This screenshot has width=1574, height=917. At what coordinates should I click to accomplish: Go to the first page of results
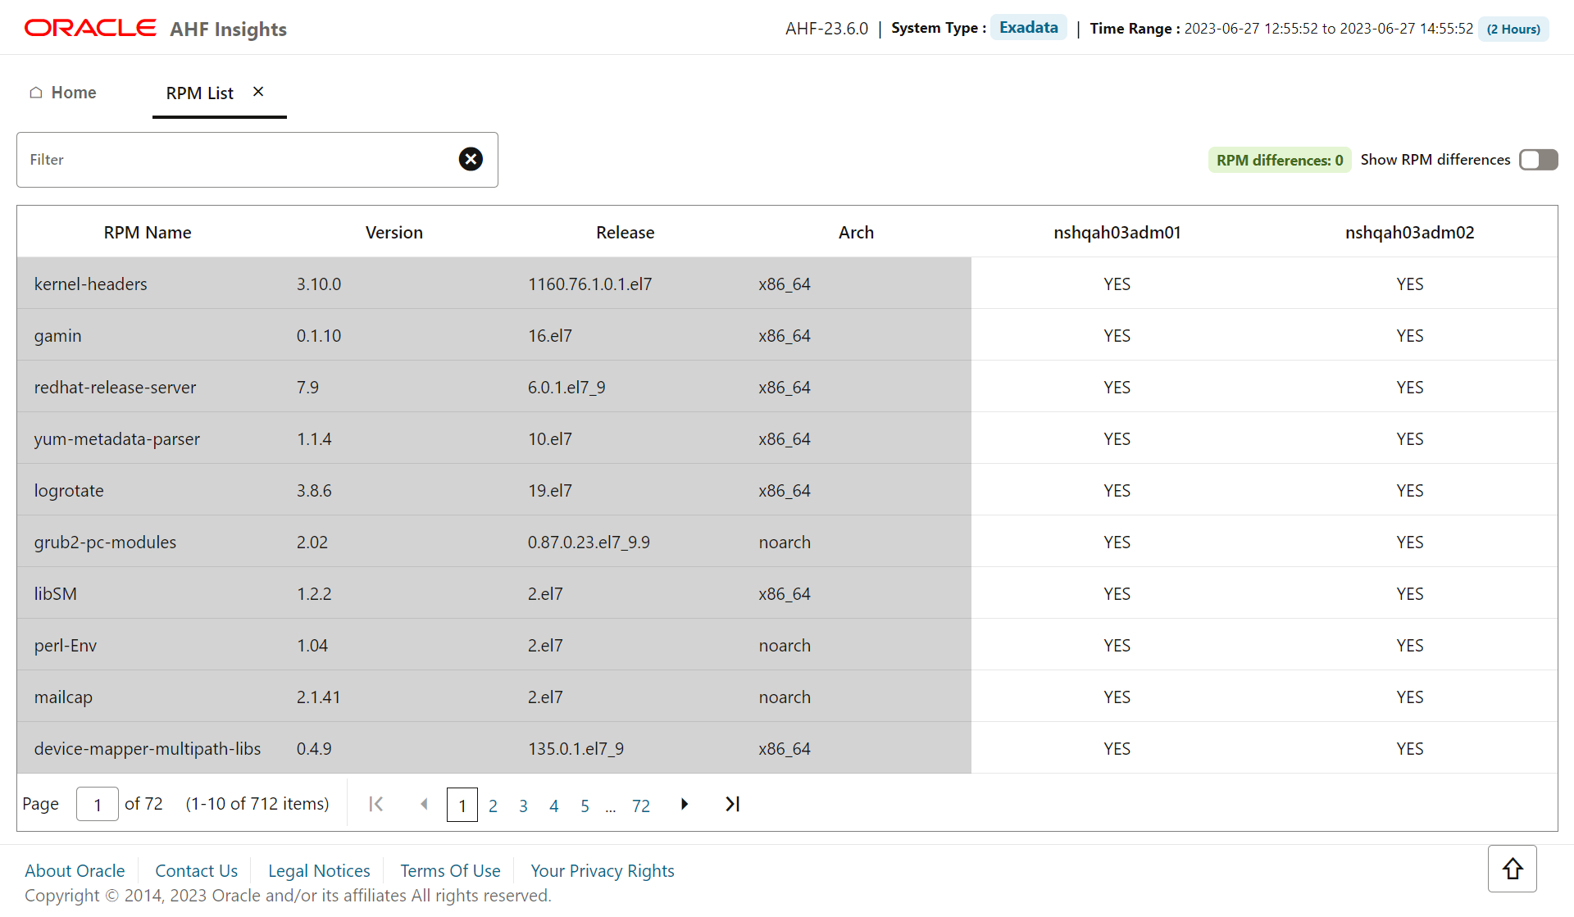click(x=376, y=804)
